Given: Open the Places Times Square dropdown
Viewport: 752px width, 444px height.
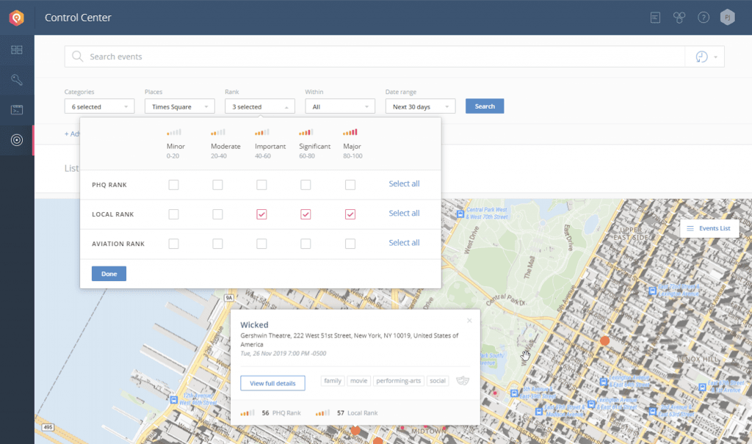Looking at the screenshot, I should pyautogui.click(x=179, y=106).
